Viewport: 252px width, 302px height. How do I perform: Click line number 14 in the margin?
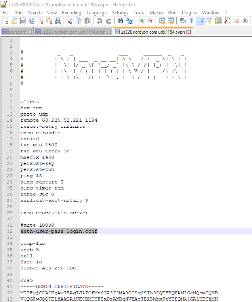tap(9, 120)
